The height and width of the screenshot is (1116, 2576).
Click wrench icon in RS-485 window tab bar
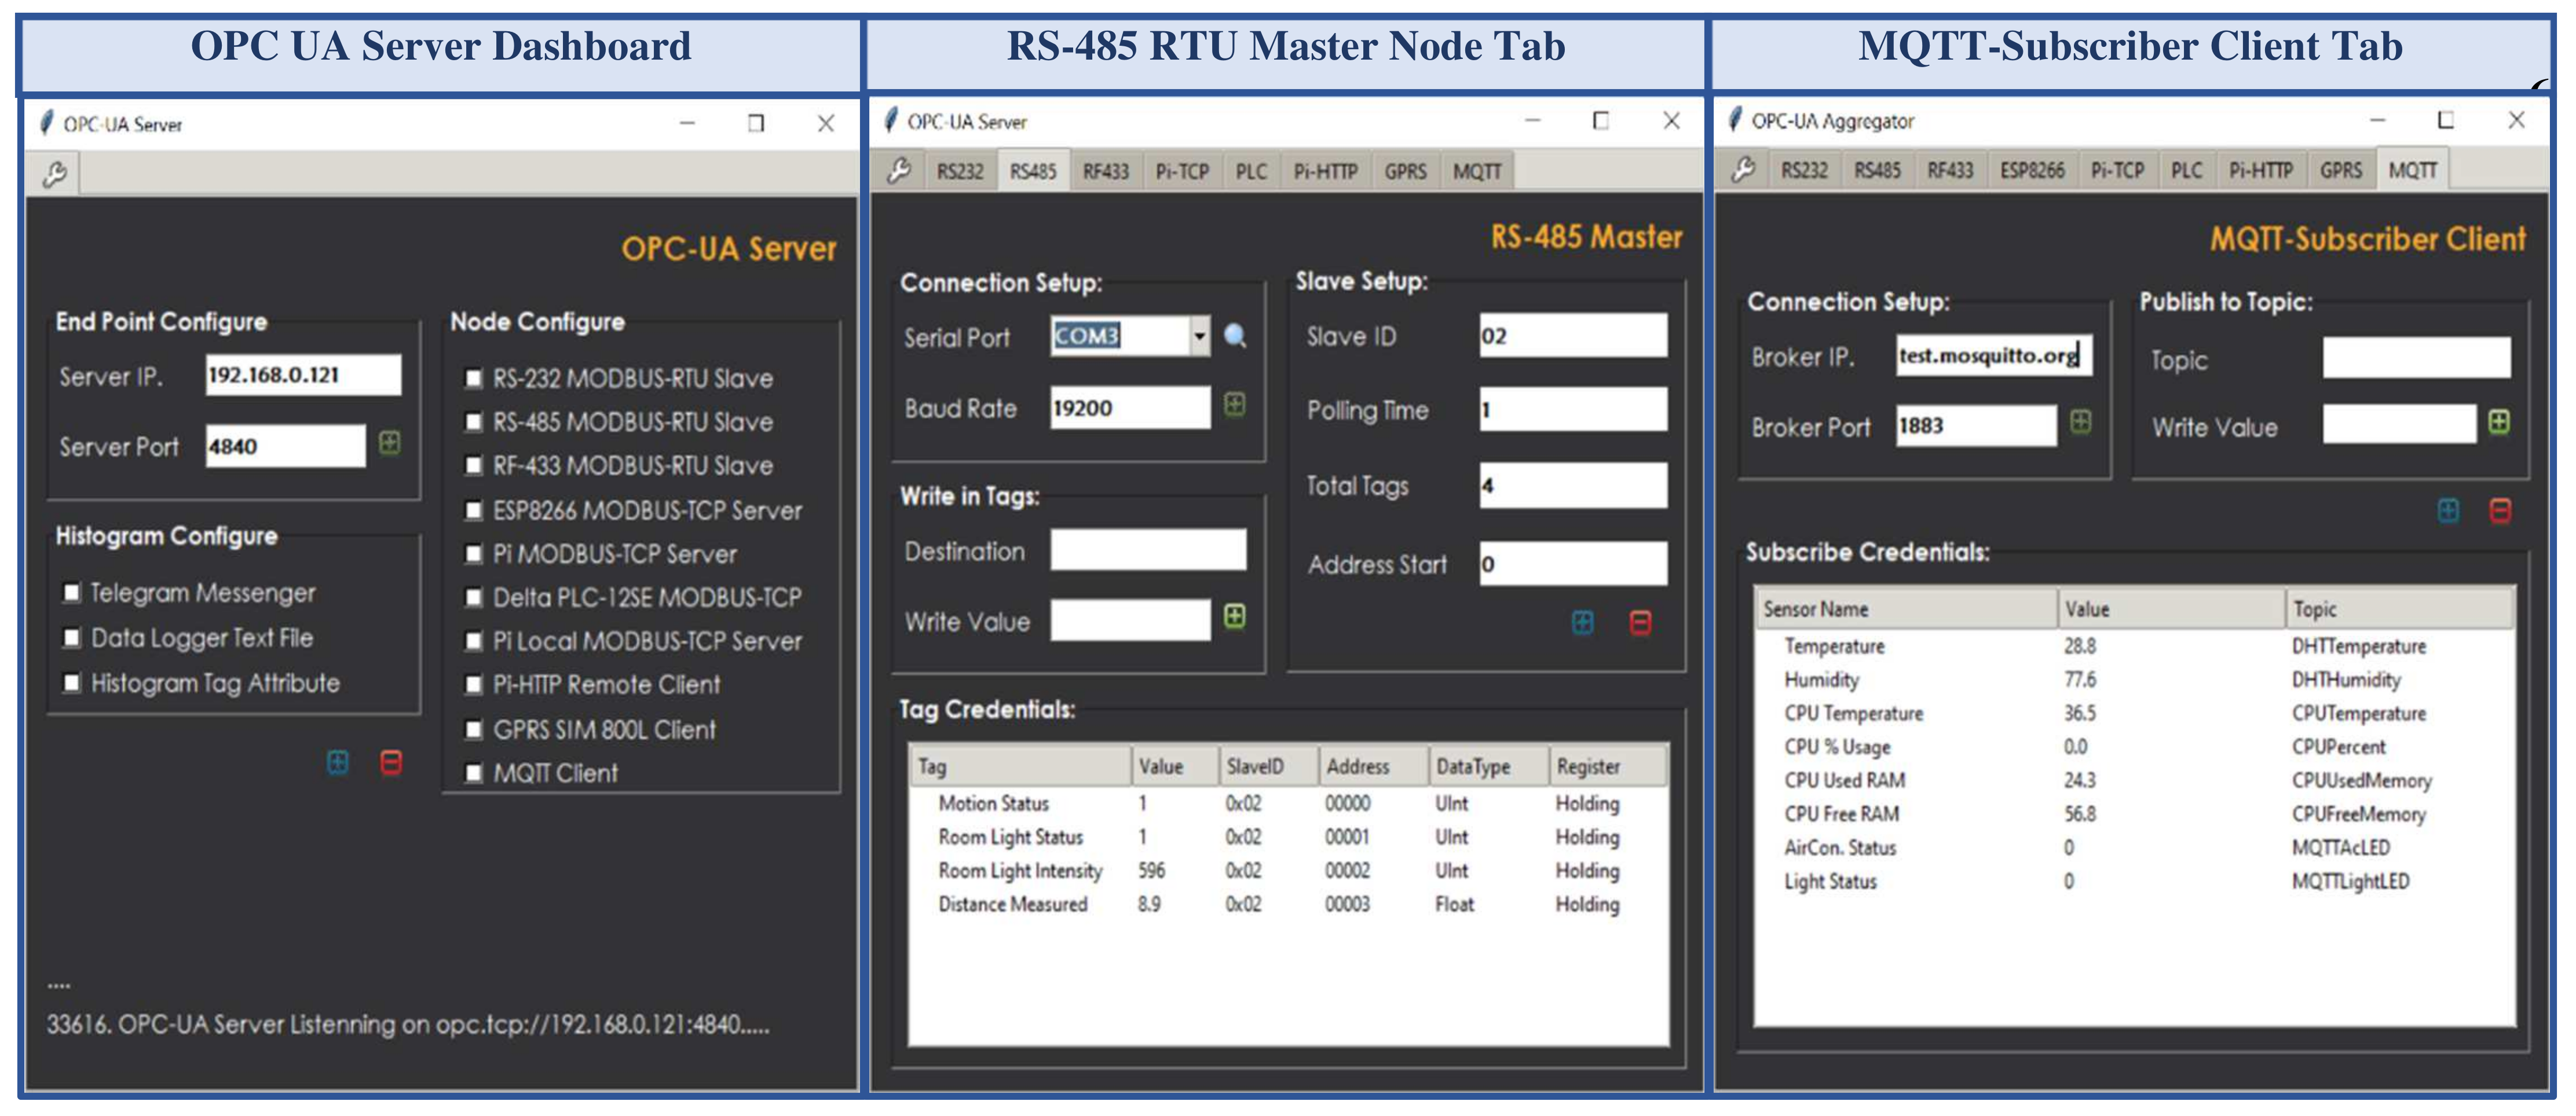click(899, 170)
